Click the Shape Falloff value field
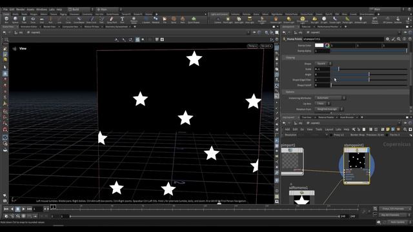This screenshot has height=232, width=413. point(322,85)
